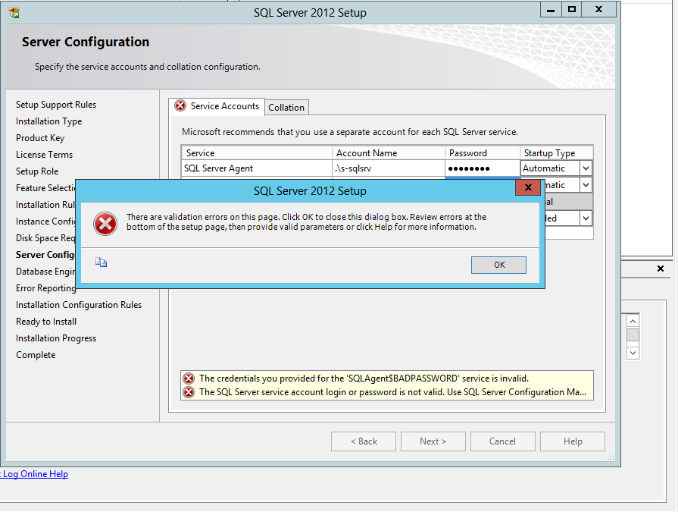The image size is (678, 512).
Task: Switch to the Collation tab
Action: [x=286, y=108]
